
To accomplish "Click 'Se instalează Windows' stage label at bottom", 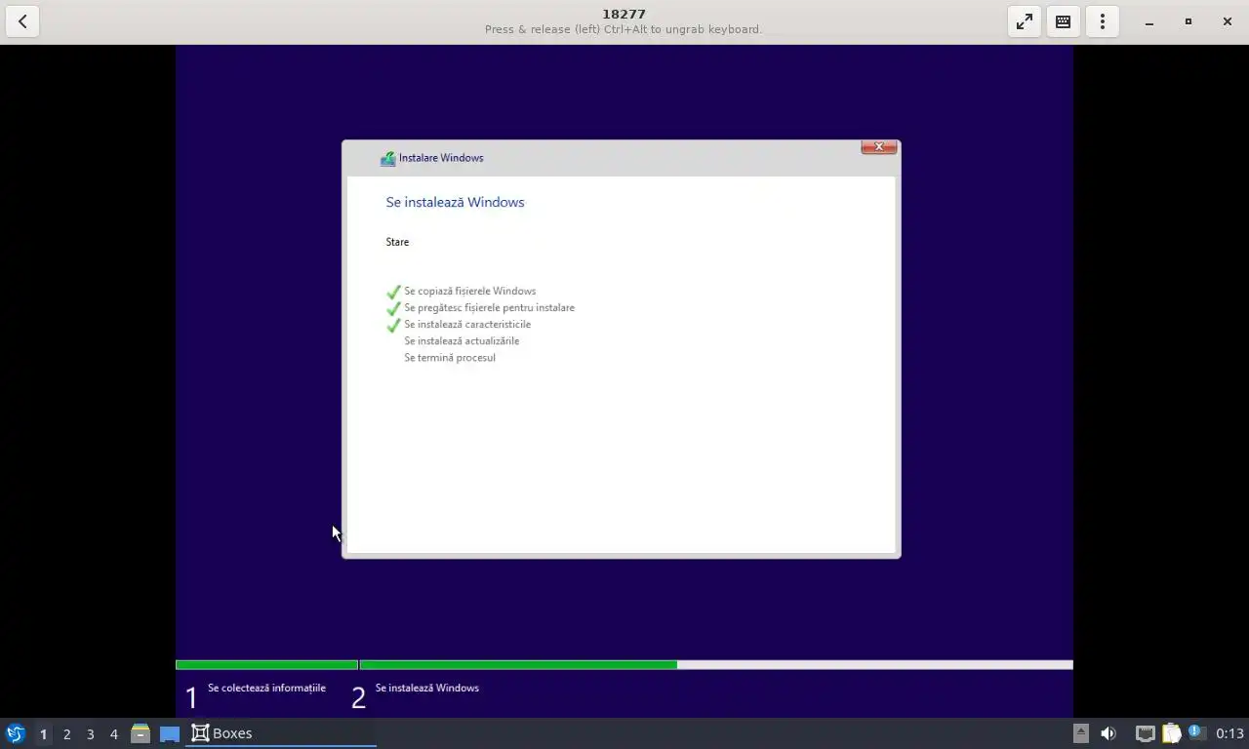I will coord(426,688).
